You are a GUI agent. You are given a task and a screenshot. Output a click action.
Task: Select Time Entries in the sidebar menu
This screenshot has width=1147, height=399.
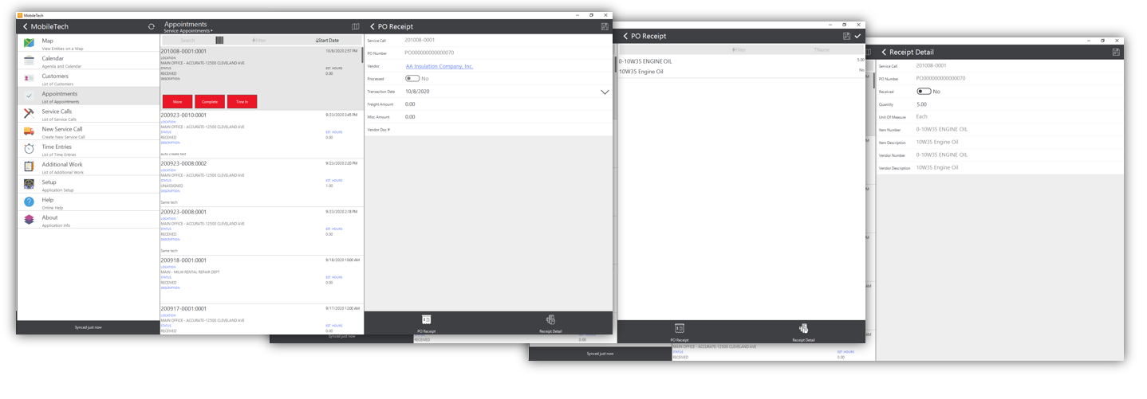pyautogui.click(x=57, y=147)
